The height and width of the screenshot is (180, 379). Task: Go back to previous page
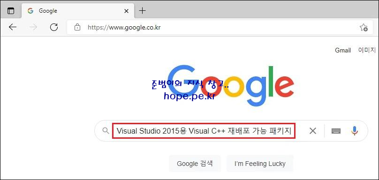(x=13, y=27)
